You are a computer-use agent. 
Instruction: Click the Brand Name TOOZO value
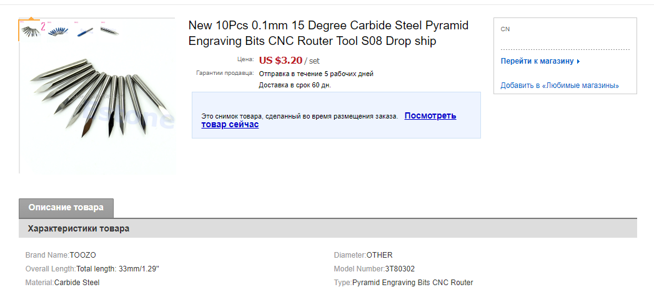pyautogui.click(x=83, y=255)
